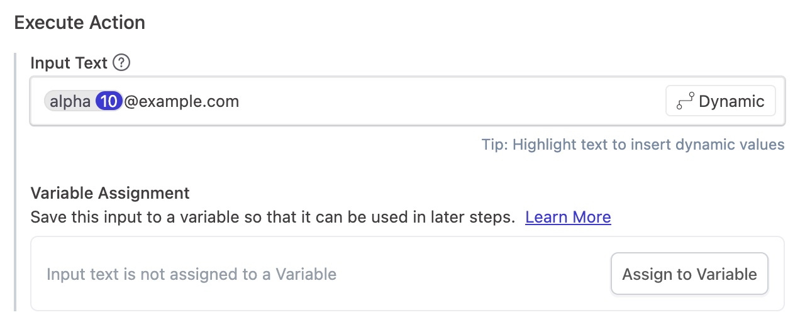The image size is (800, 327).
Task: Click the word "Dynamic" on the button
Action: tap(731, 101)
